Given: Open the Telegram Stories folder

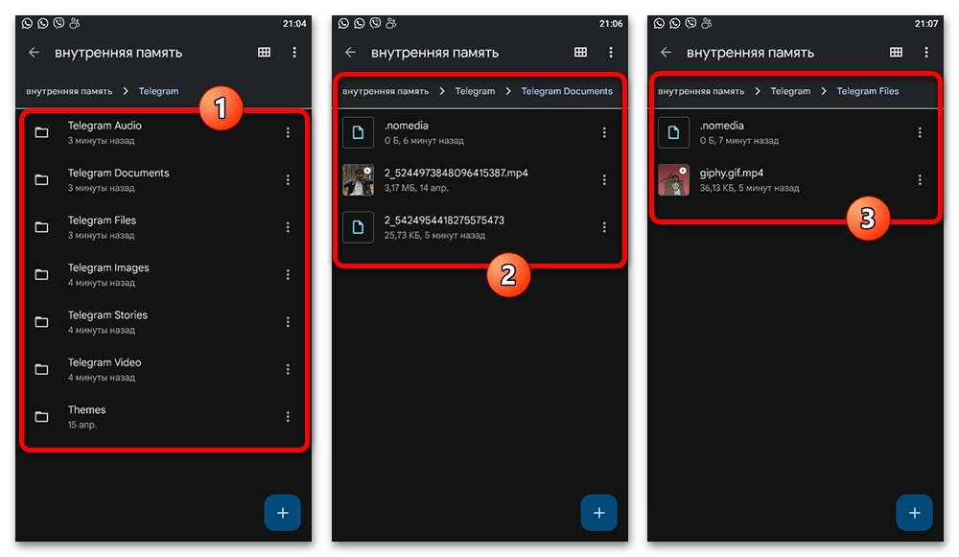Looking at the screenshot, I should pos(163,322).
